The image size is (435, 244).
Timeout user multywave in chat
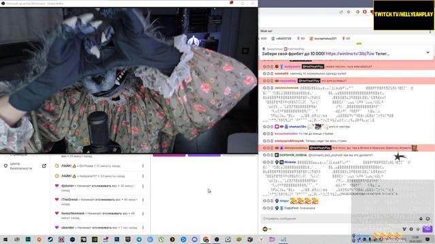click(x=268, y=66)
